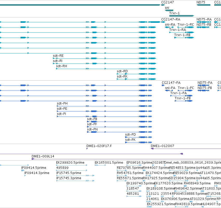The image size is (221, 208).
Task: Click the 485281 feature label
Action: tap(133, 194)
